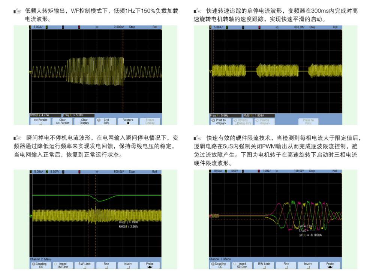373x277 pixels.
Task: Click green channel 2 indicator in top-right scope
Action: pos(227,27)
